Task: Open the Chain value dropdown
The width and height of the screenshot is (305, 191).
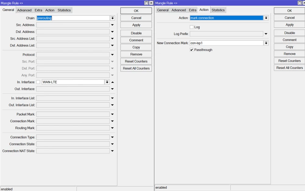Action: (x=112, y=18)
